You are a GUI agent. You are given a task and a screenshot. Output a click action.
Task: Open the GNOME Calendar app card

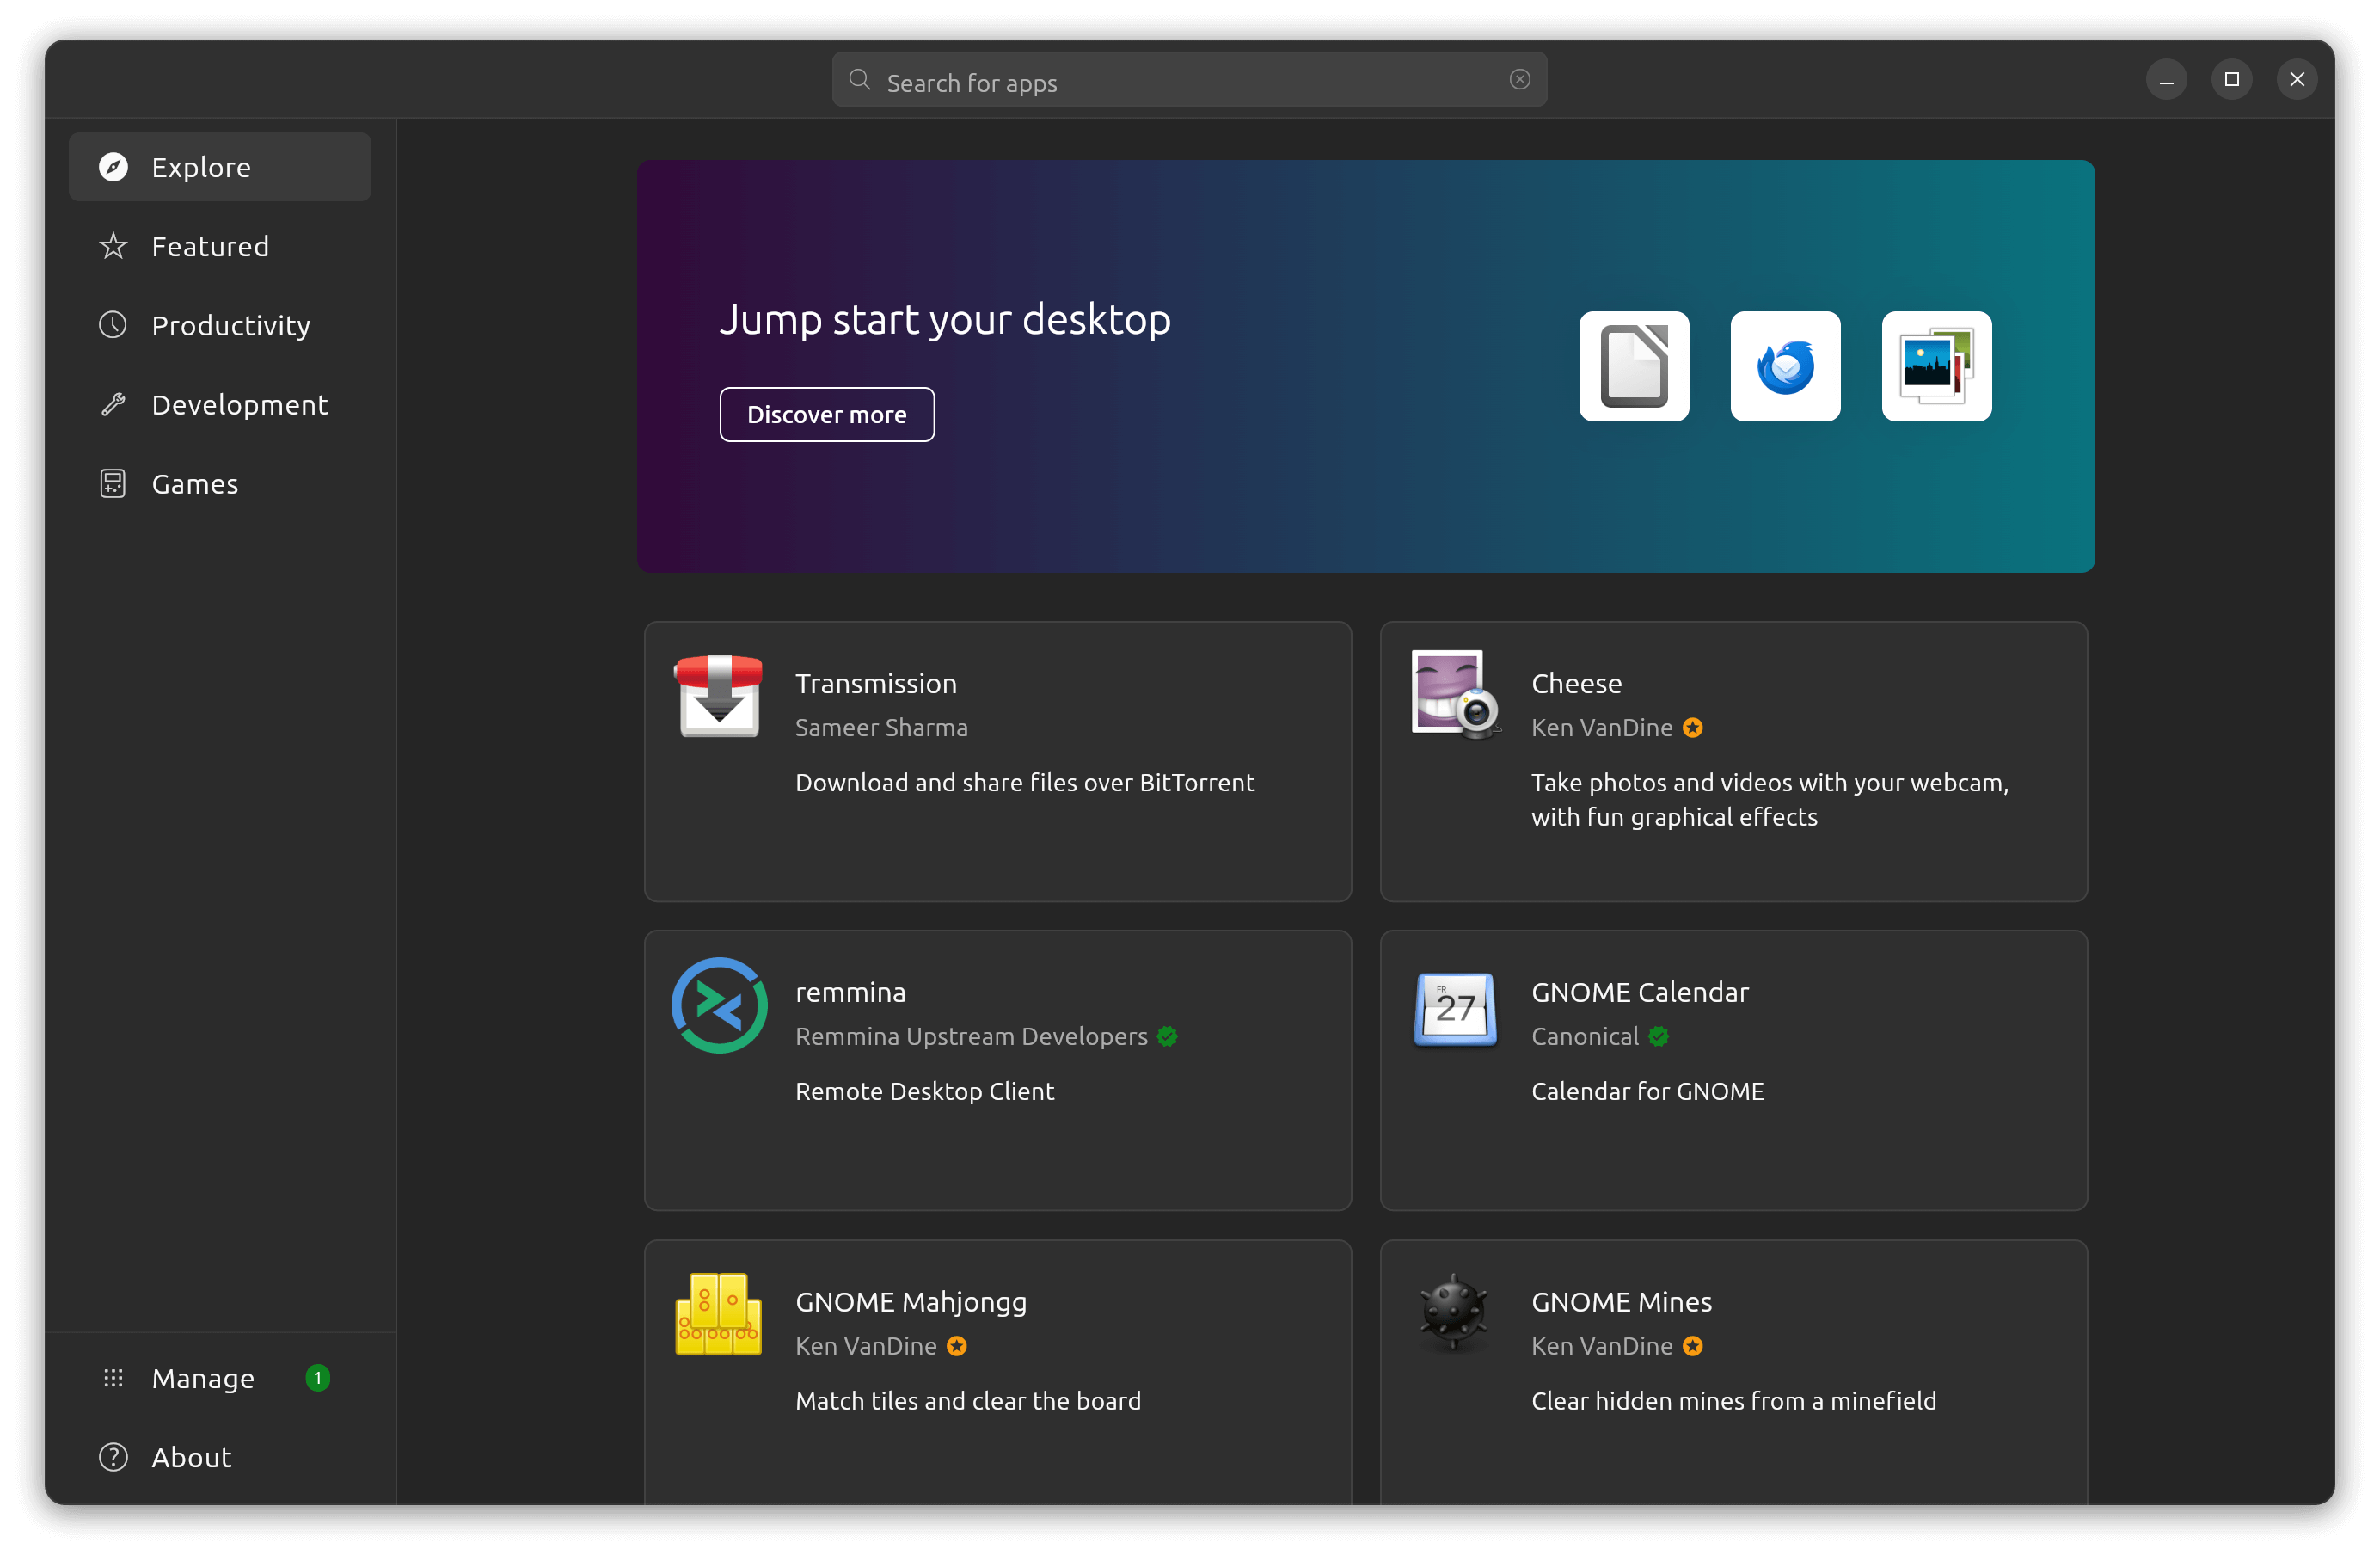point(1733,1070)
